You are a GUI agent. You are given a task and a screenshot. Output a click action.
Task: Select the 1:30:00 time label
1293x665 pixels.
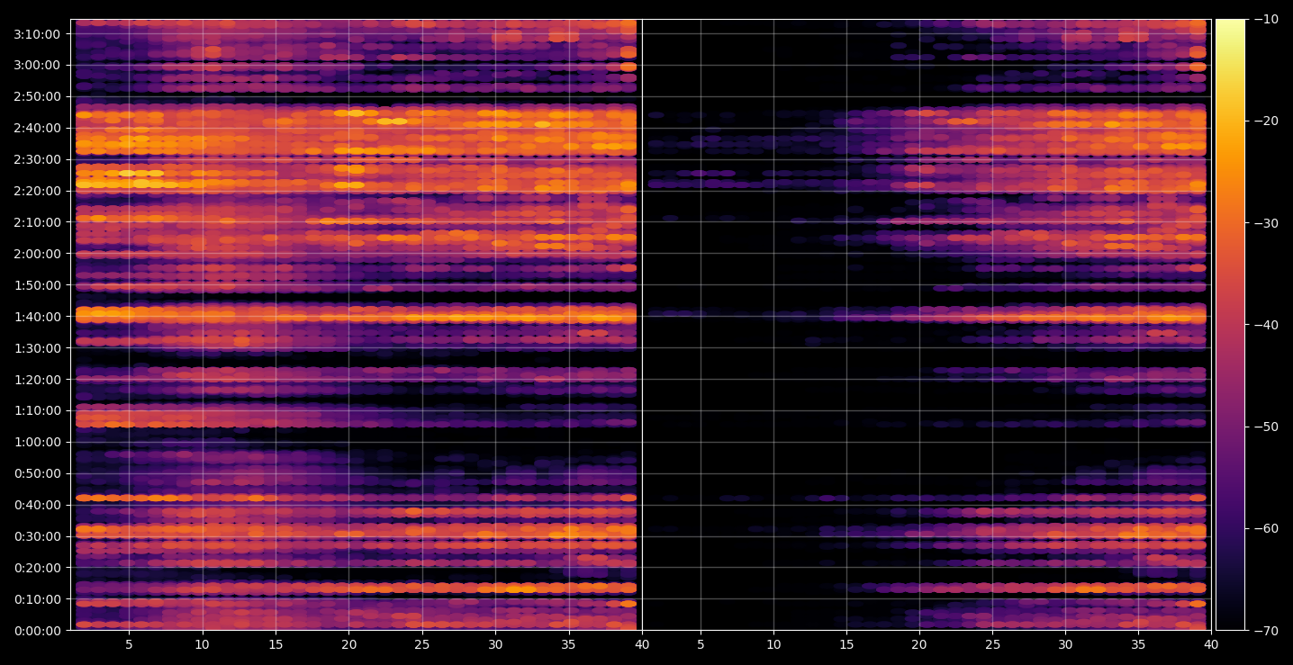(x=37, y=348)
